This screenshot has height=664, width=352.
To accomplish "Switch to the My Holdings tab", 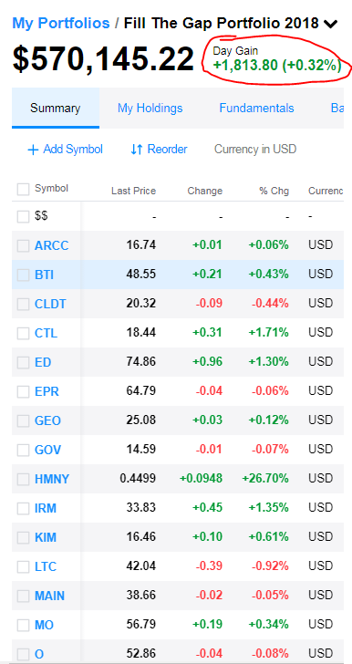I will 150,108.
